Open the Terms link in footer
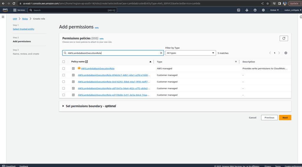This screenshot has height=167, width=302. [x=278, y=166]
